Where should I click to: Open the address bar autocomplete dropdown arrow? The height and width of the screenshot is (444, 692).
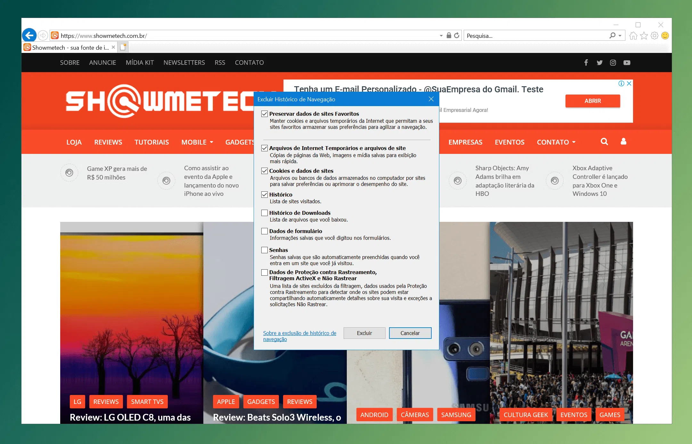(441, 36)
